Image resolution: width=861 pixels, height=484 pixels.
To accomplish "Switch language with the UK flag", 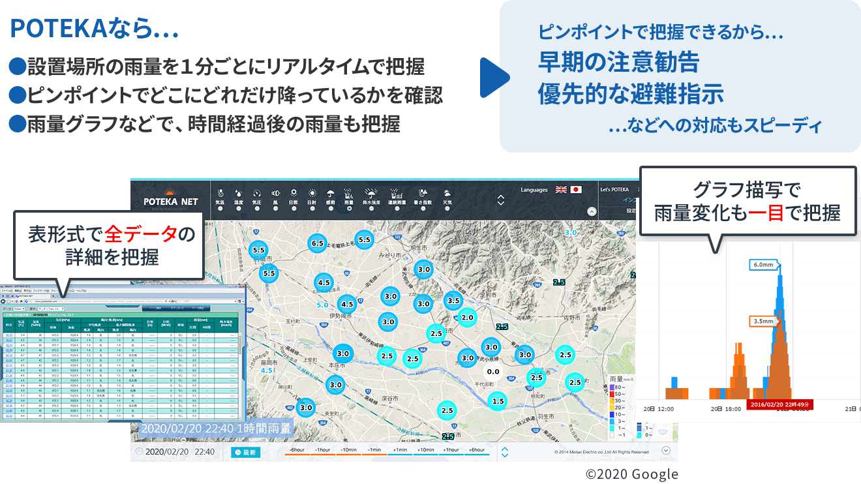I will [x=561, y=190].
